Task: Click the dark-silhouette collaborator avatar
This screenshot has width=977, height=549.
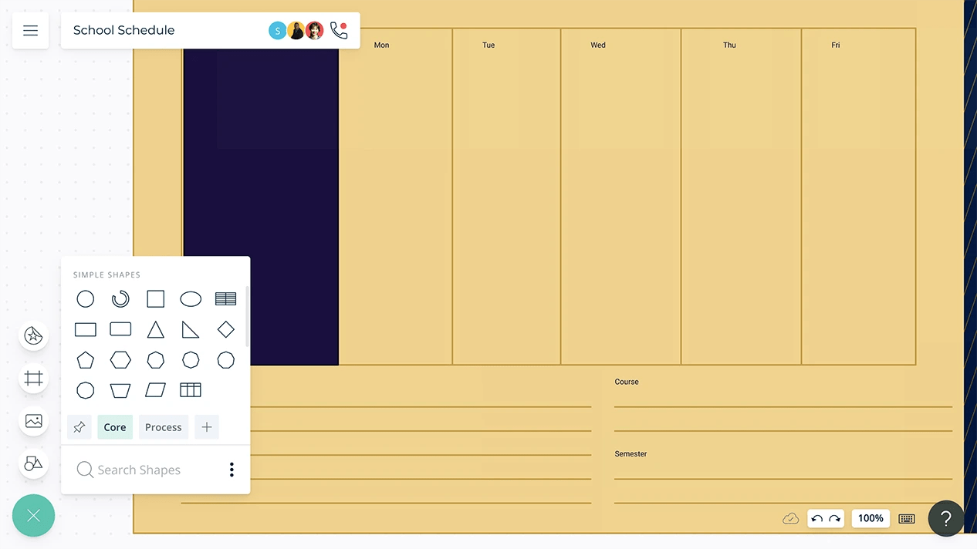Action: [x=296, y=30]
